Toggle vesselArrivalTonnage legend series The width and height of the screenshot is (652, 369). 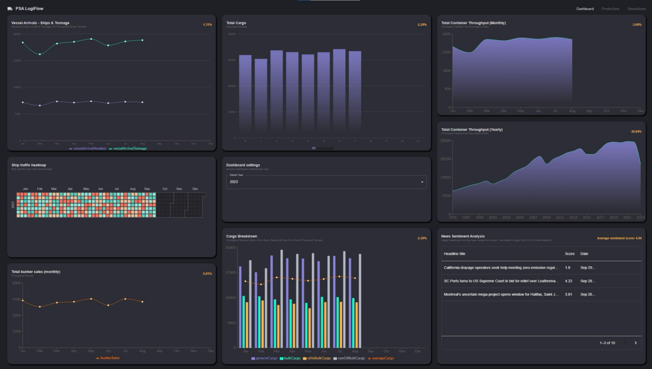pos(128,149)
